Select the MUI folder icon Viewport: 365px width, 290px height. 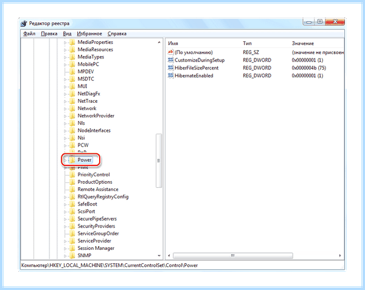[x=72, y=86]
